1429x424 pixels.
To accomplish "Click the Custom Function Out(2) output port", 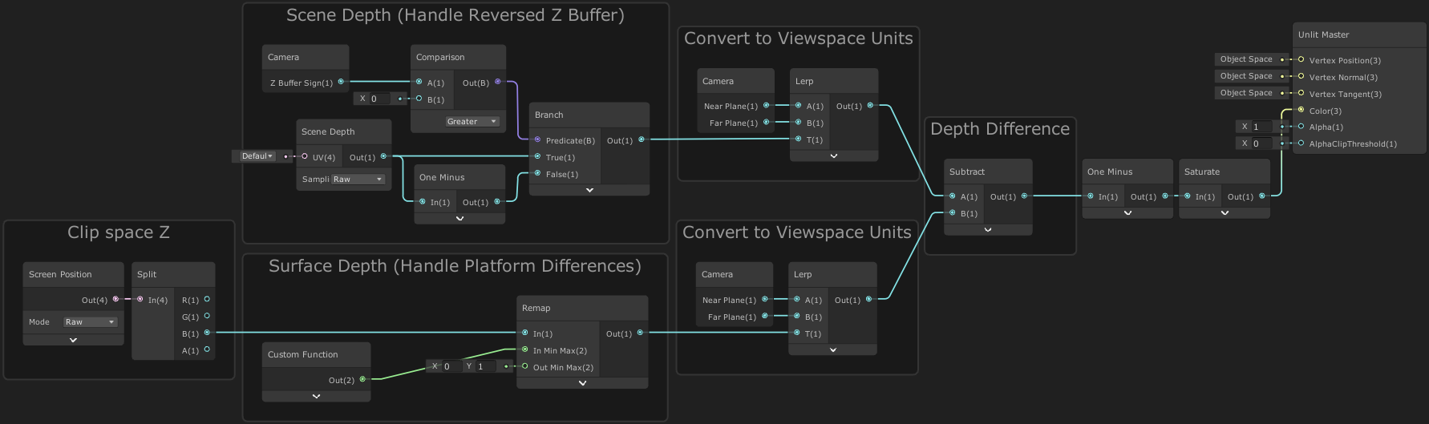I will [362, 379].
